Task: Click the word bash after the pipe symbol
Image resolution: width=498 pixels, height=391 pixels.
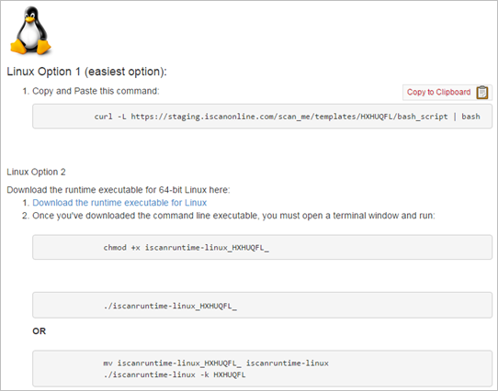Action: pyautogui.click(x=470, y=117)
